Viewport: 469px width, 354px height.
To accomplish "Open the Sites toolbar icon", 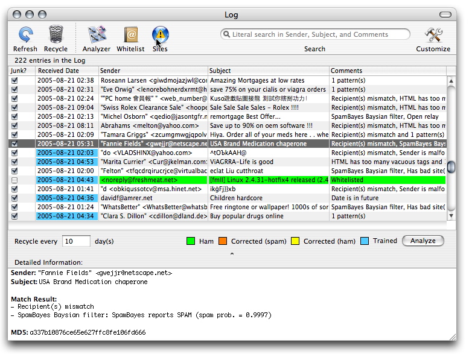I will 160,35.
